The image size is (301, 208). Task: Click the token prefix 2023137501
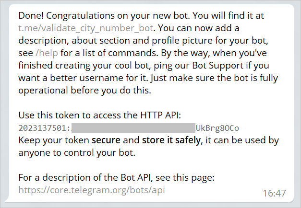coord(44,128)
